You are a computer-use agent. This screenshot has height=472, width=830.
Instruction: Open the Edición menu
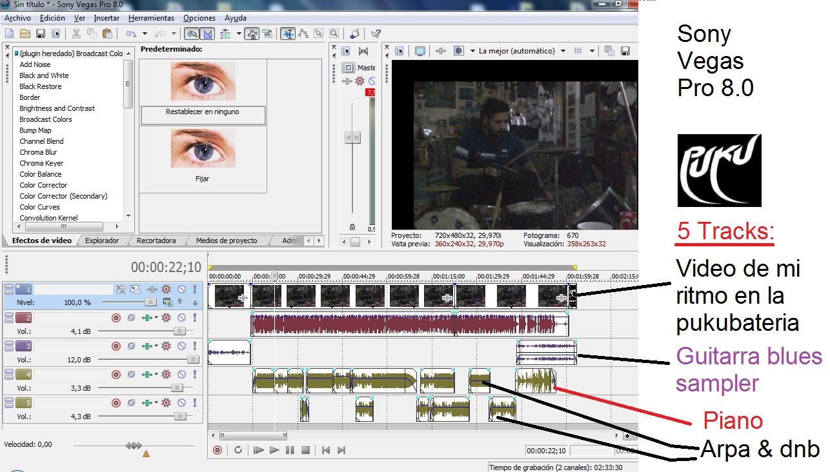52,18
